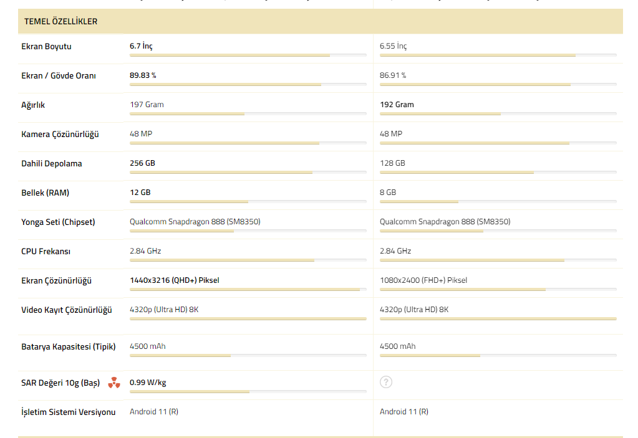Click the 0.99 W/kg value
The height and width of the screenshot is (438, 638).
148,383
